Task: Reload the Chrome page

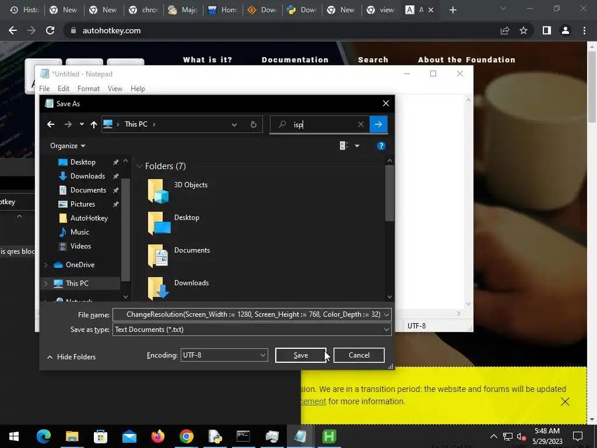Action: click(50, 30)
